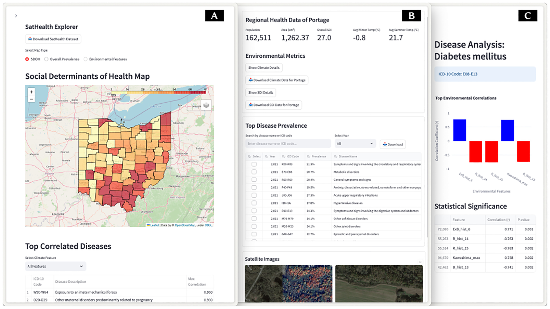Viewport: 550px width, 309px height.
Task: Click the SDI color legend bar on map
Action: [159, 92]
